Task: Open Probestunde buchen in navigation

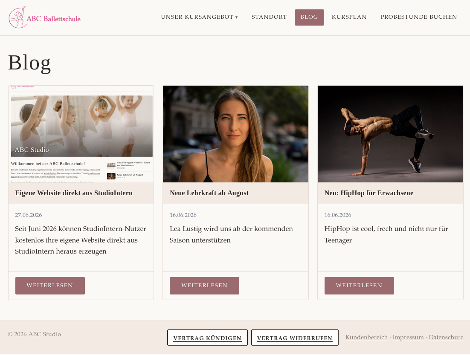Action: click(418, 17)
